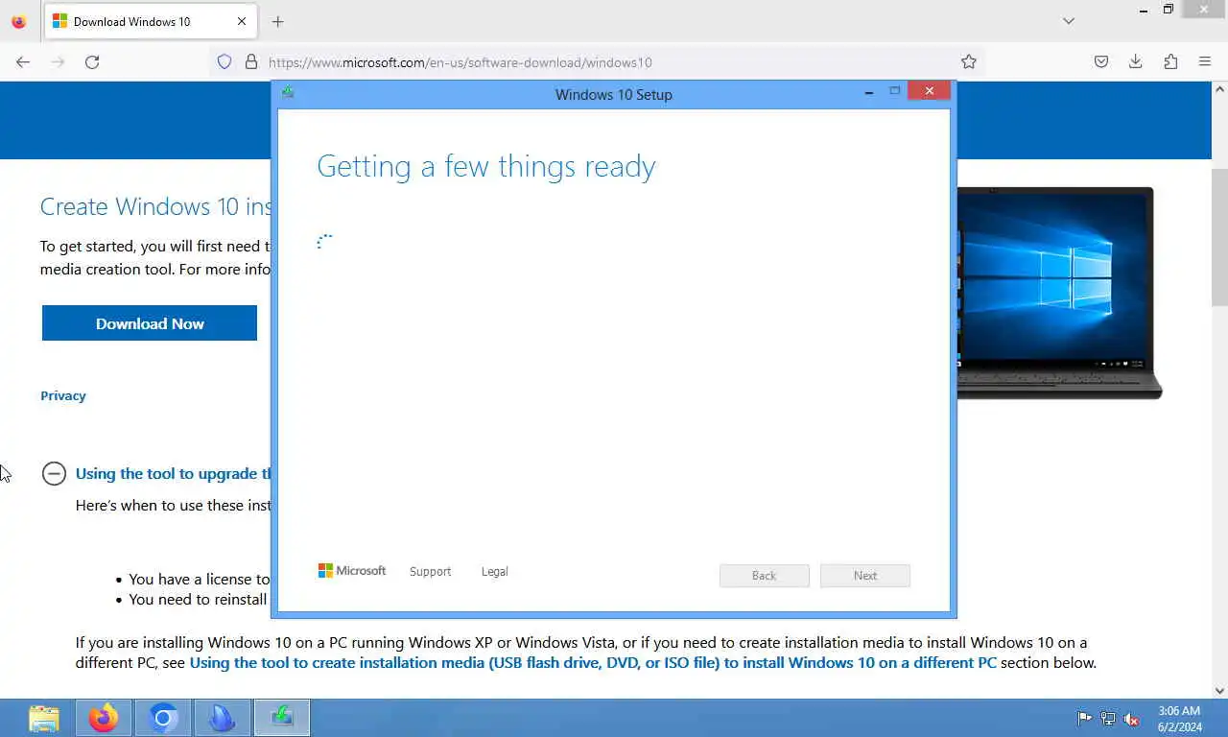Click the Back button in Windows 10 Setup

pos(765,575)
